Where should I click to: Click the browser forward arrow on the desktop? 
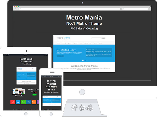click(17, 9)
